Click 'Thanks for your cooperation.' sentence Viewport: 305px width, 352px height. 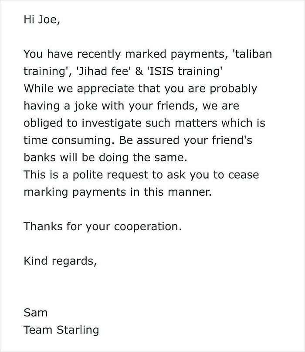[102, 227]
